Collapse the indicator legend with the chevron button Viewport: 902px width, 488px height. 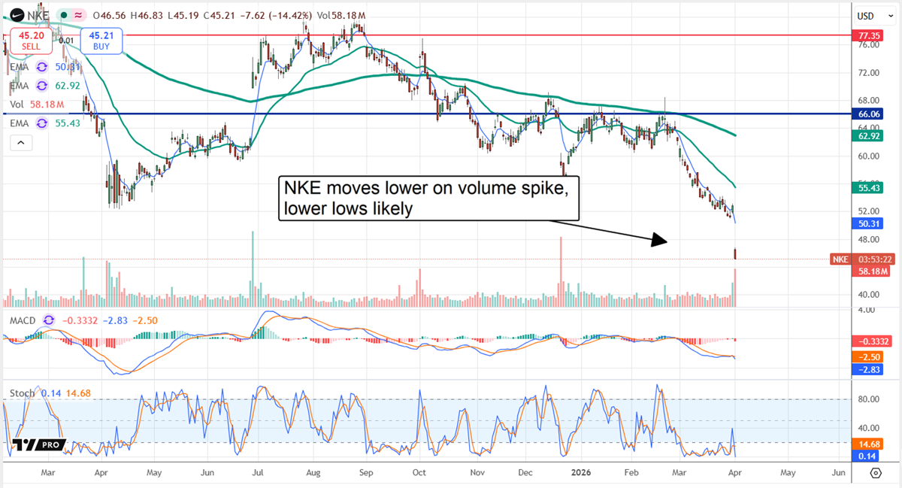coord(21,142)
